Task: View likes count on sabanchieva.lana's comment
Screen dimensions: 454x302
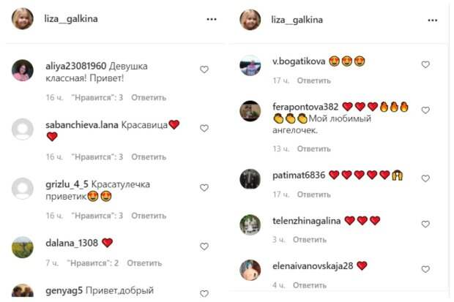Action: (x=97, y=156)
